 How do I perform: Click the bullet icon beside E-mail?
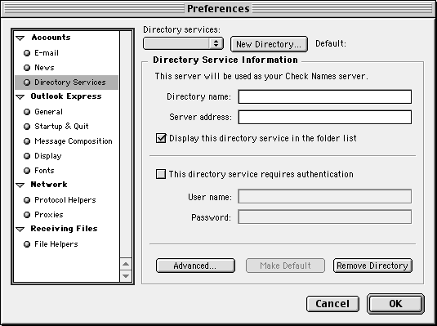(27, 53)
